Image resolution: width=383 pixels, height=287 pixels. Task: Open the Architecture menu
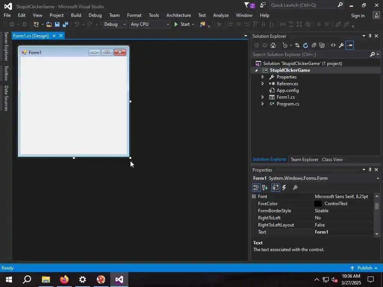178,15
